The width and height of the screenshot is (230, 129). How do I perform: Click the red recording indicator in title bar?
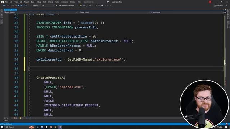pyautogui.click(x=210, y=2)
